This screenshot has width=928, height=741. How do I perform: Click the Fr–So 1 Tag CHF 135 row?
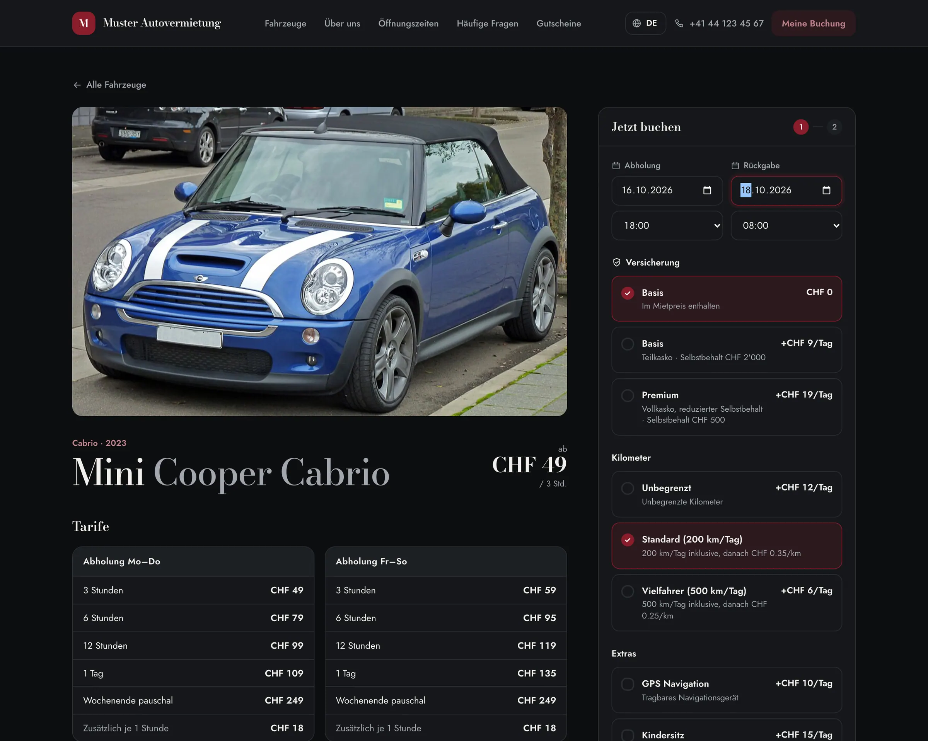click(445, 673)
